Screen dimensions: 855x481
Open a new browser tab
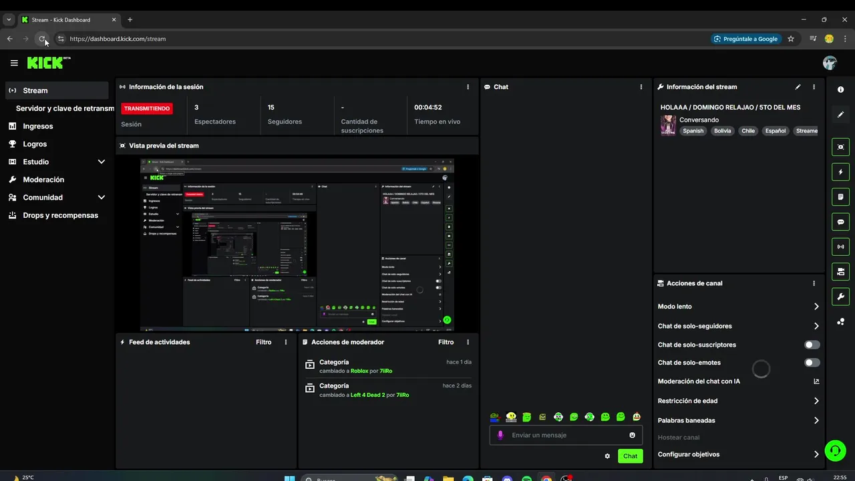coord(130,20)
